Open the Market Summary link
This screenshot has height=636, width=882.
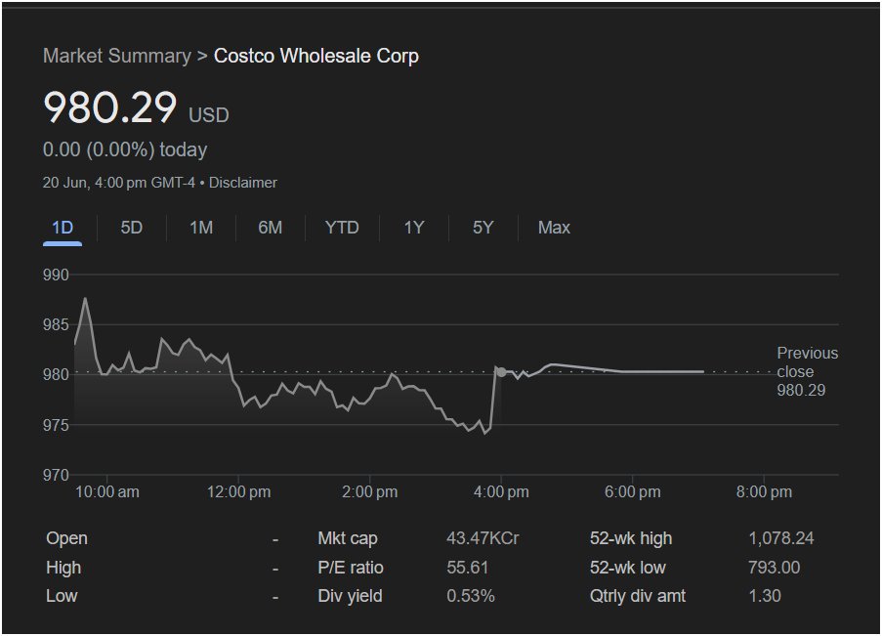117,56
